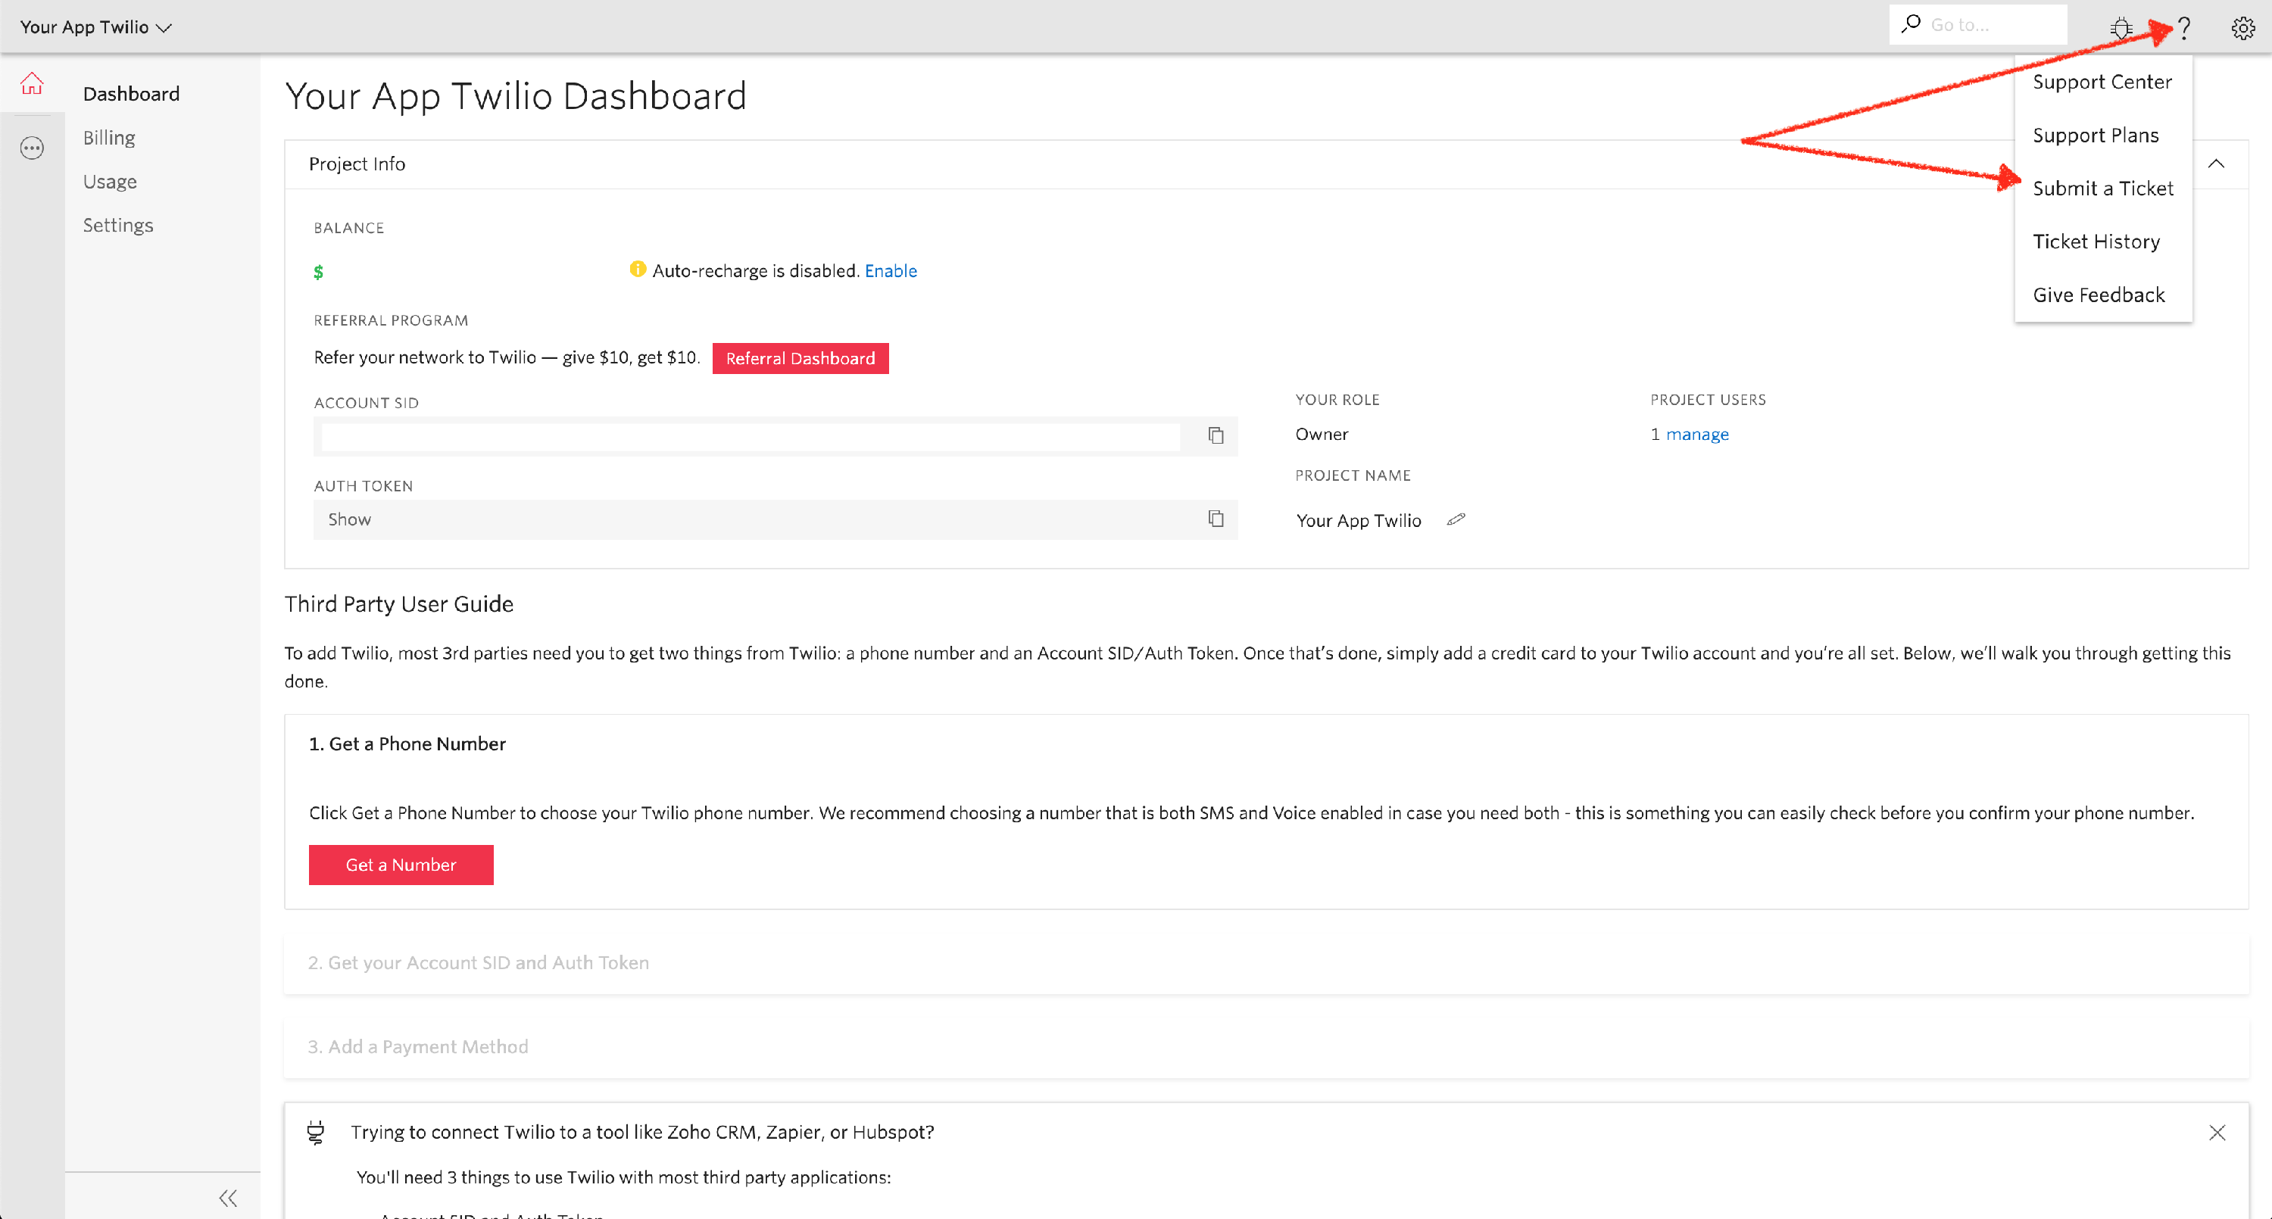Copy the Account SID value
The image size is (2272, 1219).
click(x=1216, y=435)
